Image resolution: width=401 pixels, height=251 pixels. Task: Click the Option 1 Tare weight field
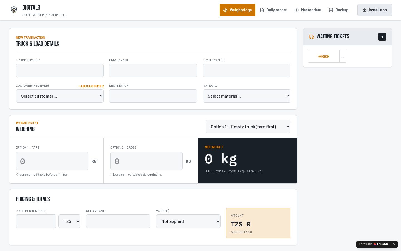[x=52, y=161]
